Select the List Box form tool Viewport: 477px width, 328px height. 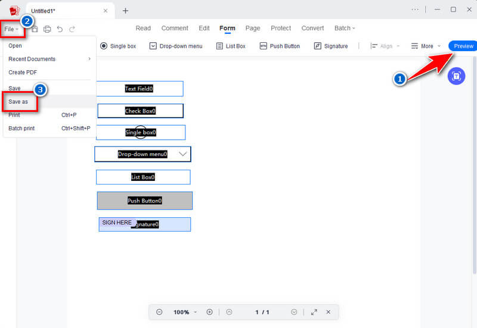click(231, 46)
